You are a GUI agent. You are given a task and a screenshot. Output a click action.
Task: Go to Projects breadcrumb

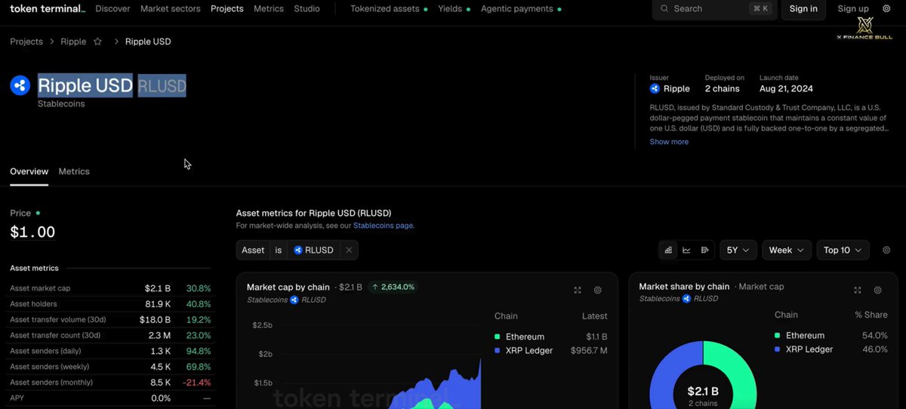pyautogui.click(x=26, y=42)
